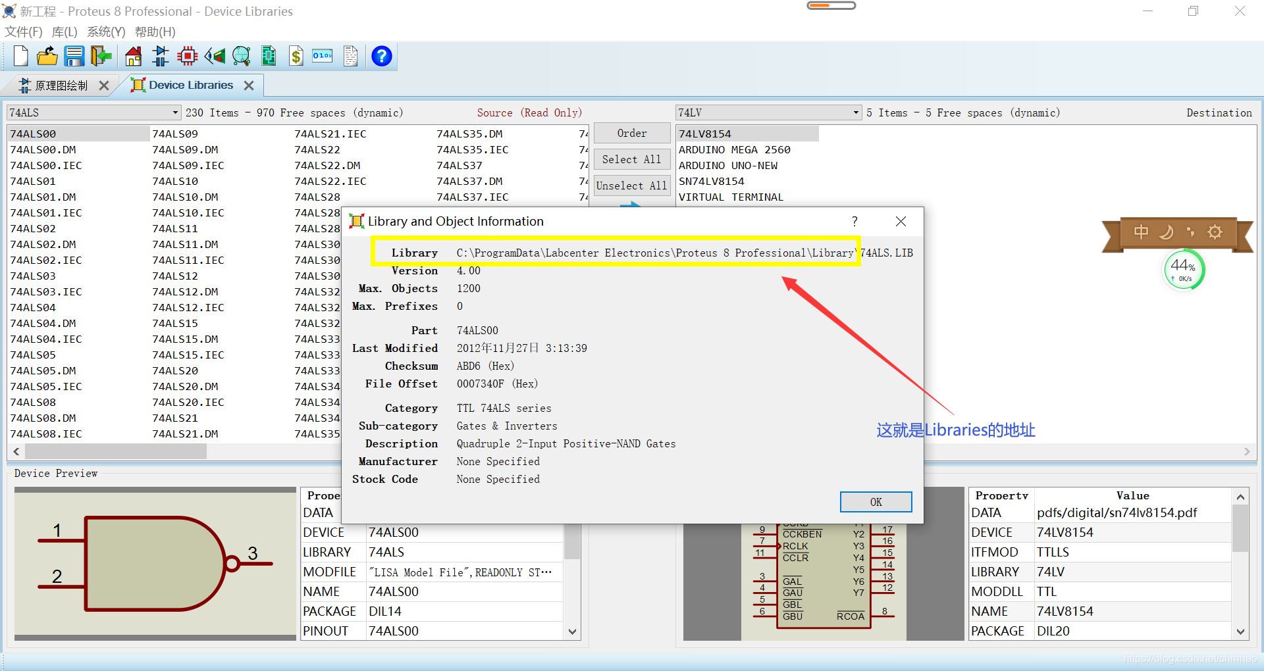The height and width of the screenshot is (671, 1264).
Task: Save the project using the floppy icon
Action: (x=74, y=57)
